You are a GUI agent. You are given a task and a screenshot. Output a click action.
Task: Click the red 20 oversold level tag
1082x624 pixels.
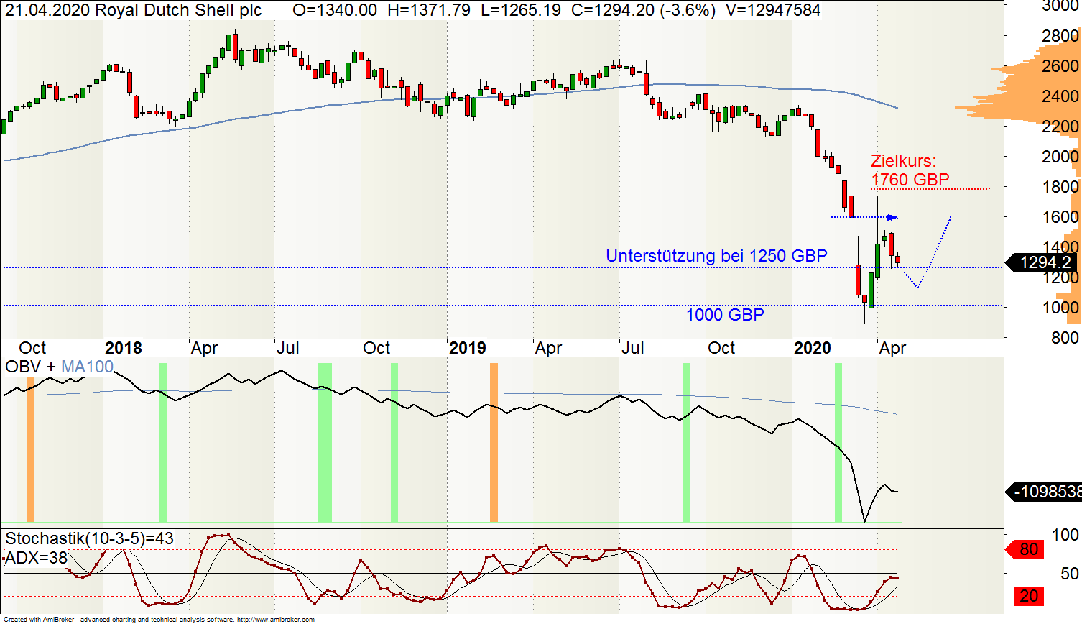(x=1029, y=596)
